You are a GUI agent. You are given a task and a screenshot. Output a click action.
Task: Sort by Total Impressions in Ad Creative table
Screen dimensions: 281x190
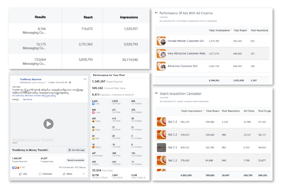coord(219,30)
